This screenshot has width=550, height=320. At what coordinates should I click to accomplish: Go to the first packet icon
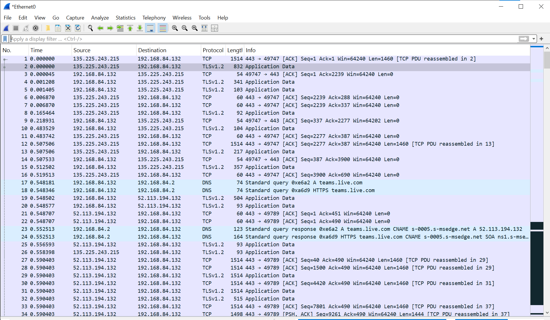point(130,28)
